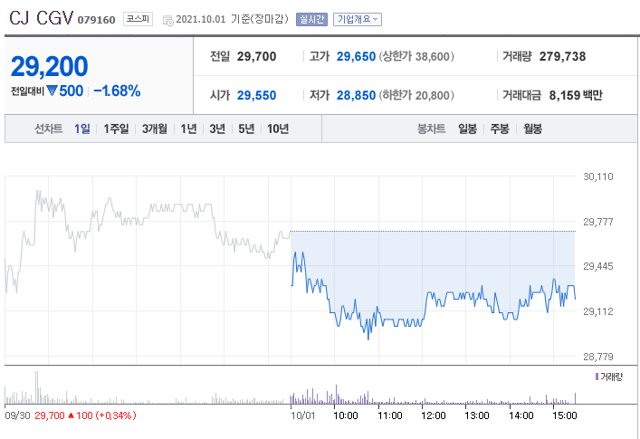Open the 기업개요 dropdown

(x=358, y=19)
